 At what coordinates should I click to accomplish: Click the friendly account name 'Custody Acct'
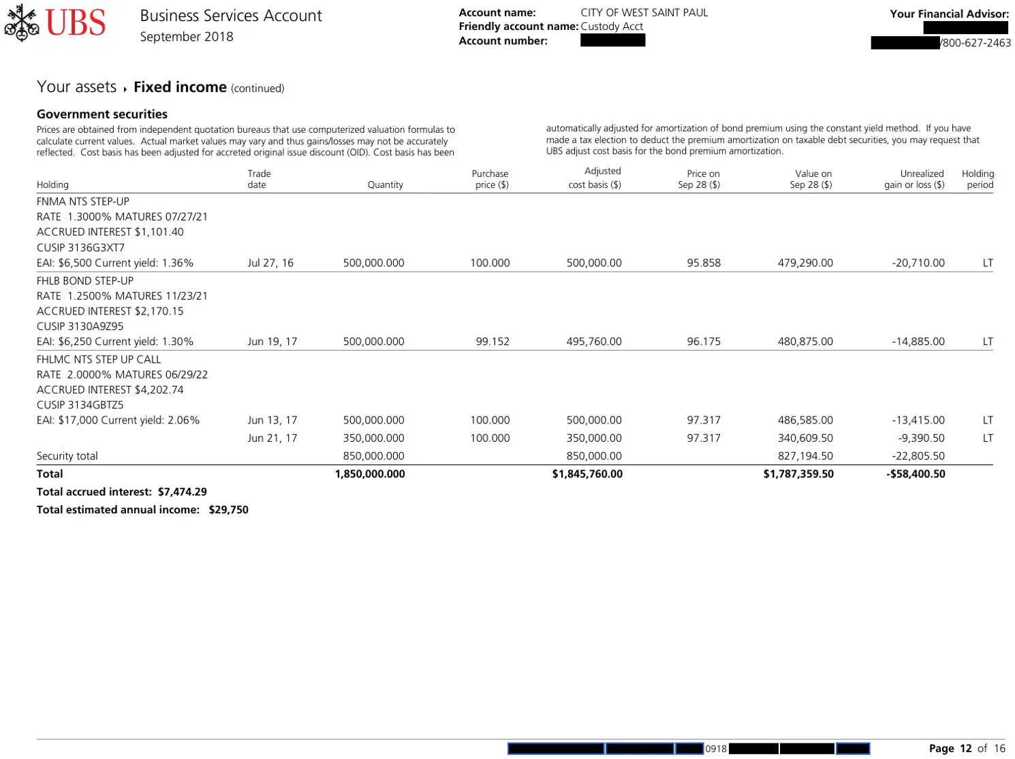612,27
